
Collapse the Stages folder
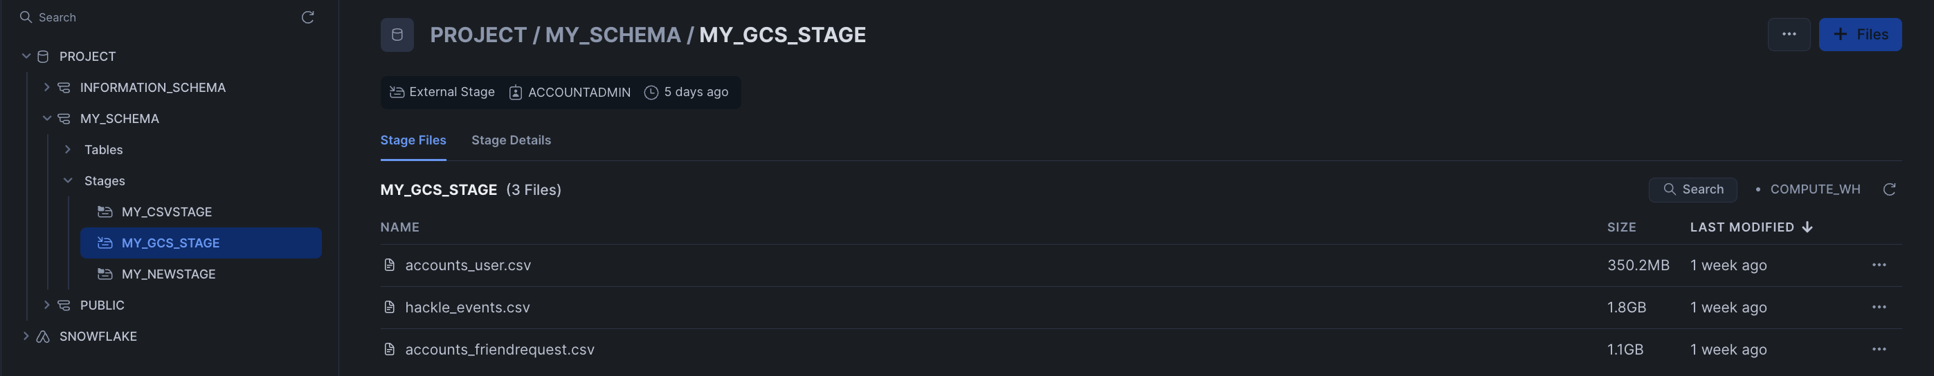point(68,180)
